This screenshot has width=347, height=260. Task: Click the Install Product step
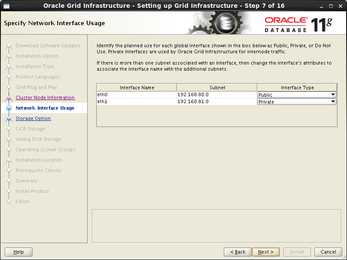[x=32, y=191]
